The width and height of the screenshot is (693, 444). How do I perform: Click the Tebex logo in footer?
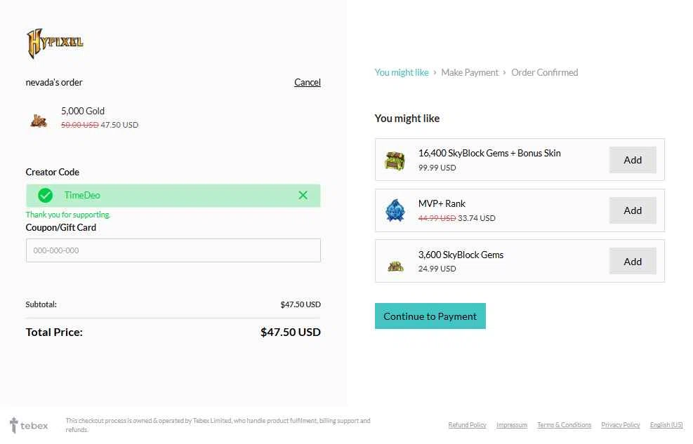29,425
